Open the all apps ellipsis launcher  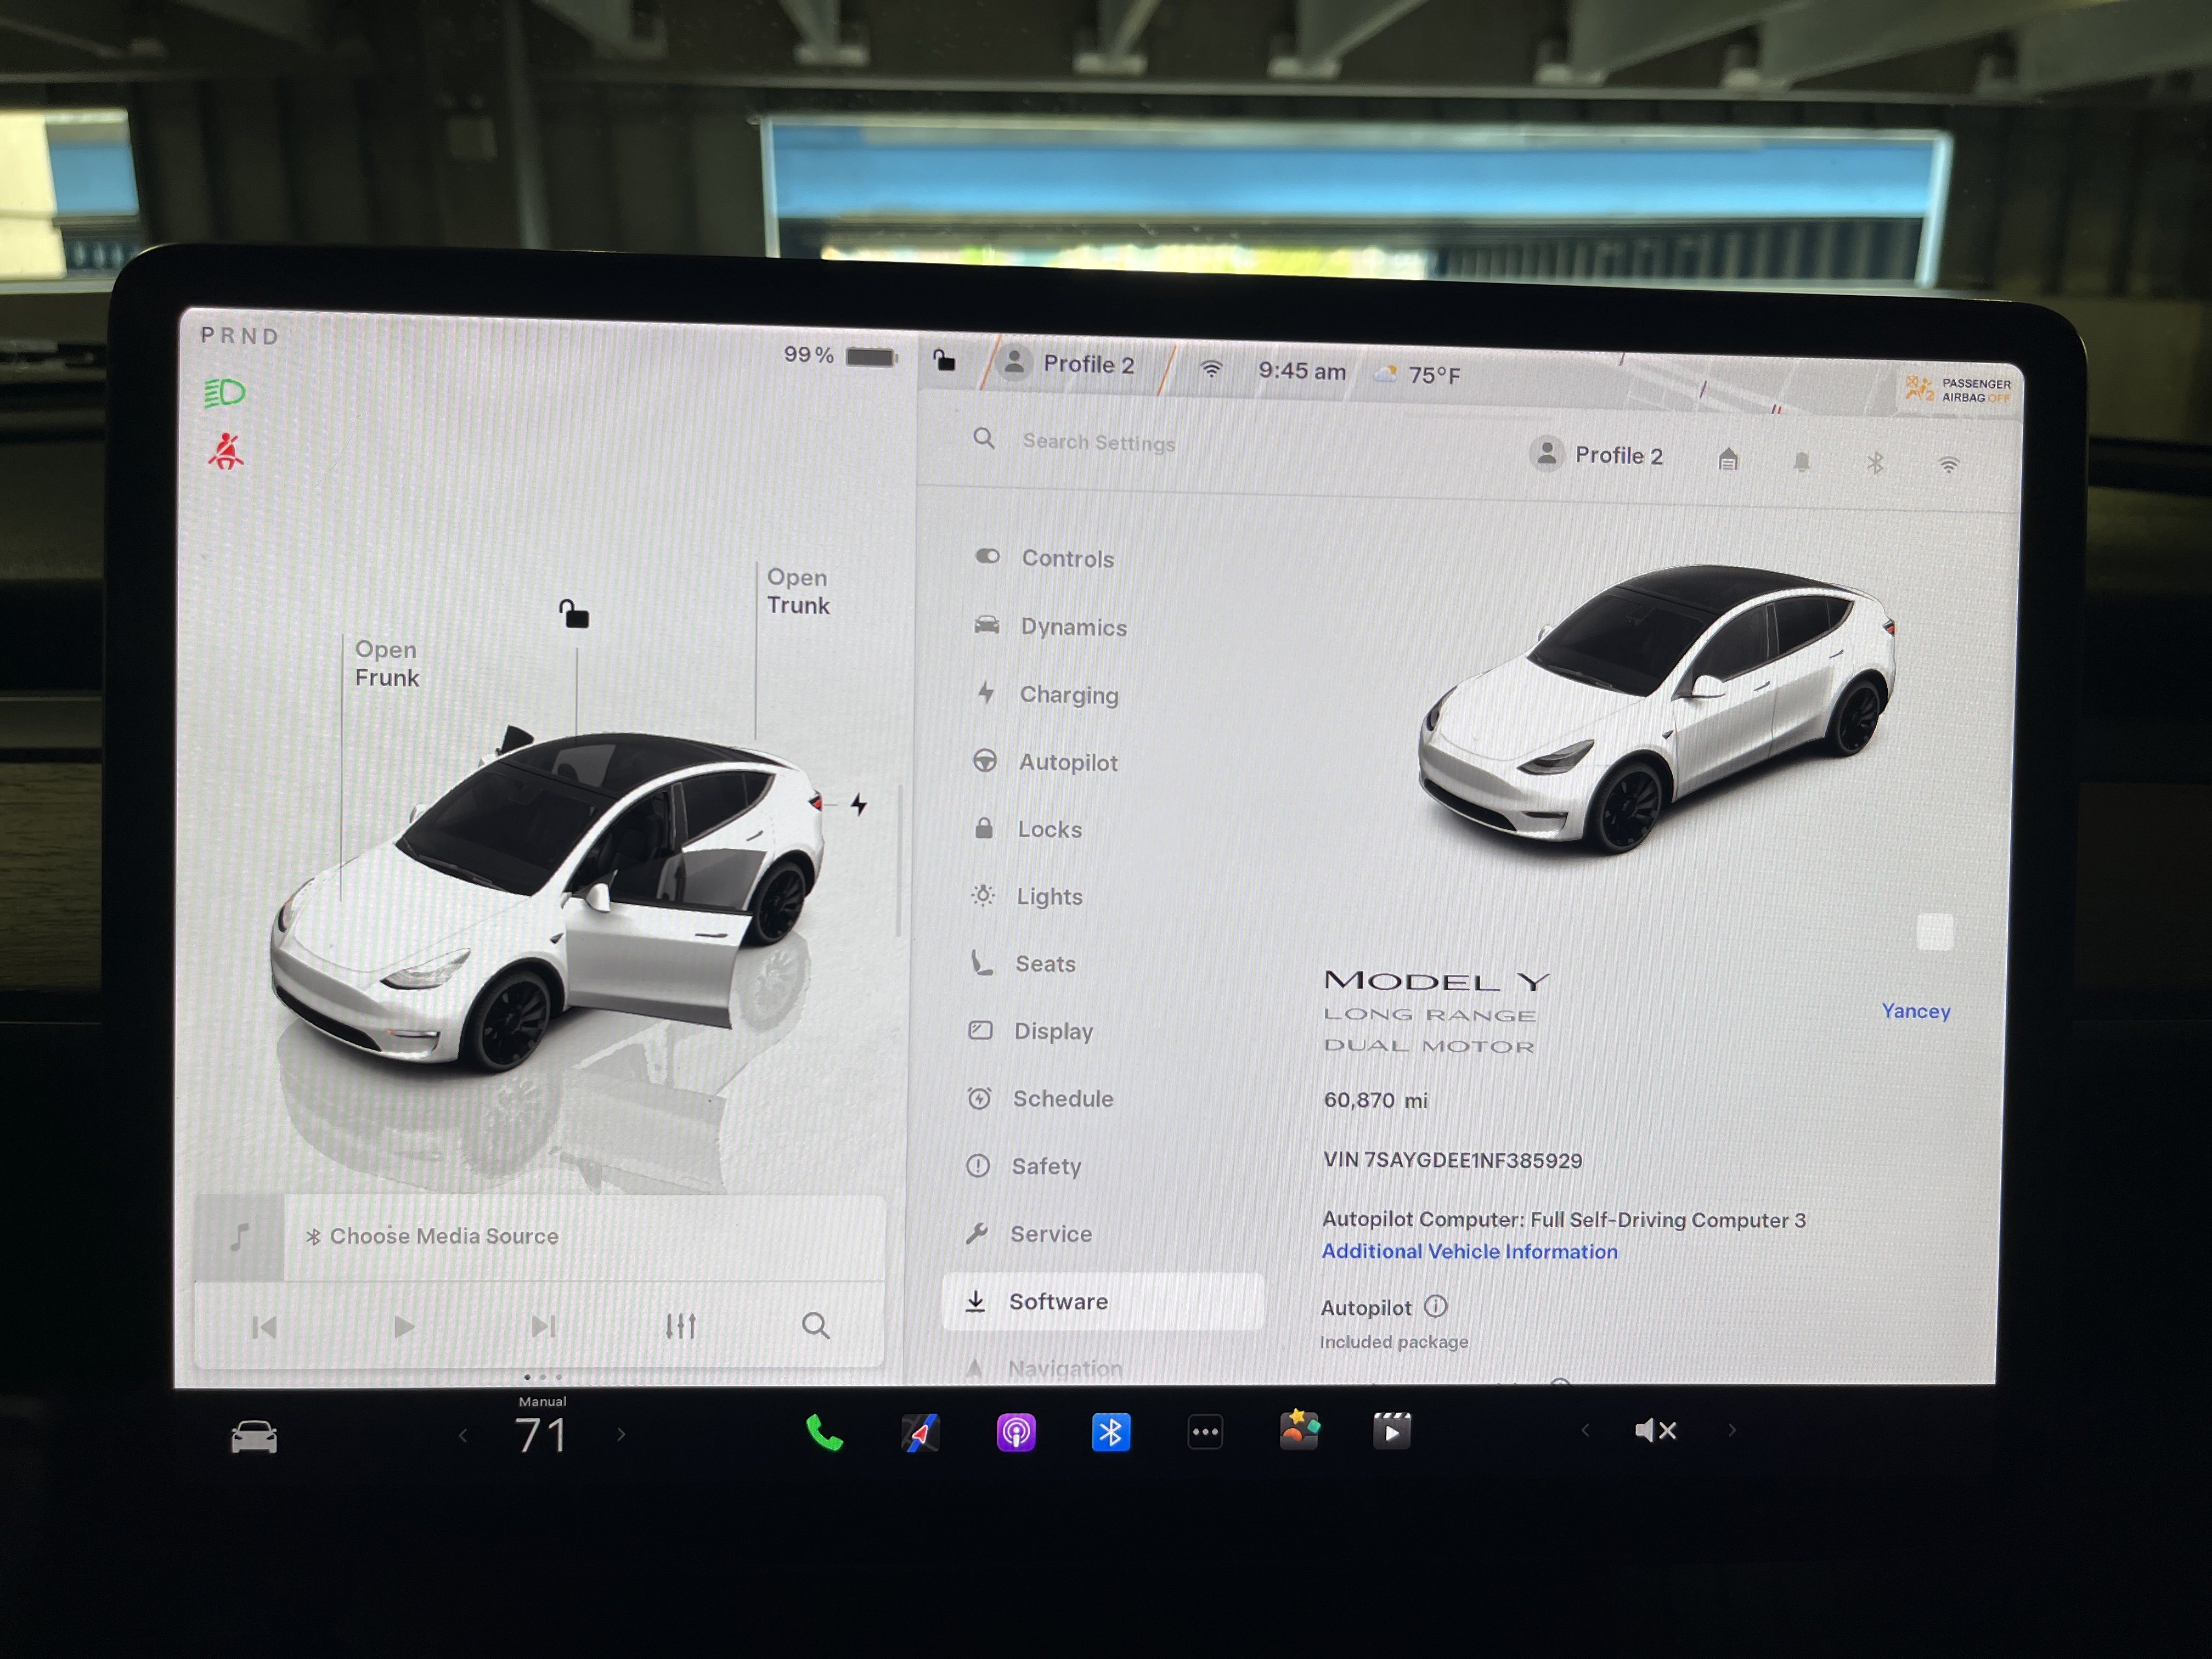coord(1205,1432)
